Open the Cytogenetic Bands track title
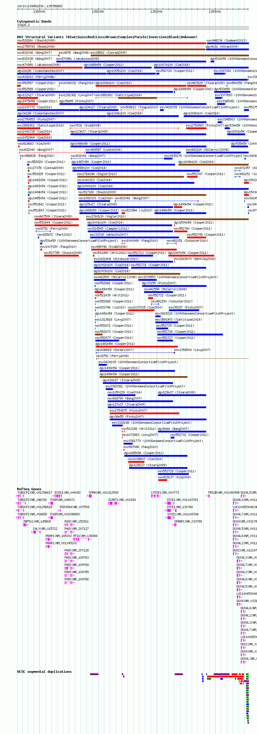This screenshot has height=734, width=257. point(34,21)
